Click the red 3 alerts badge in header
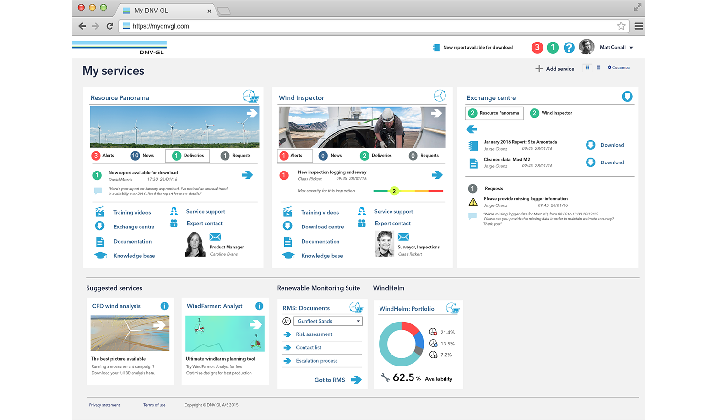 (x=537, y=47)
